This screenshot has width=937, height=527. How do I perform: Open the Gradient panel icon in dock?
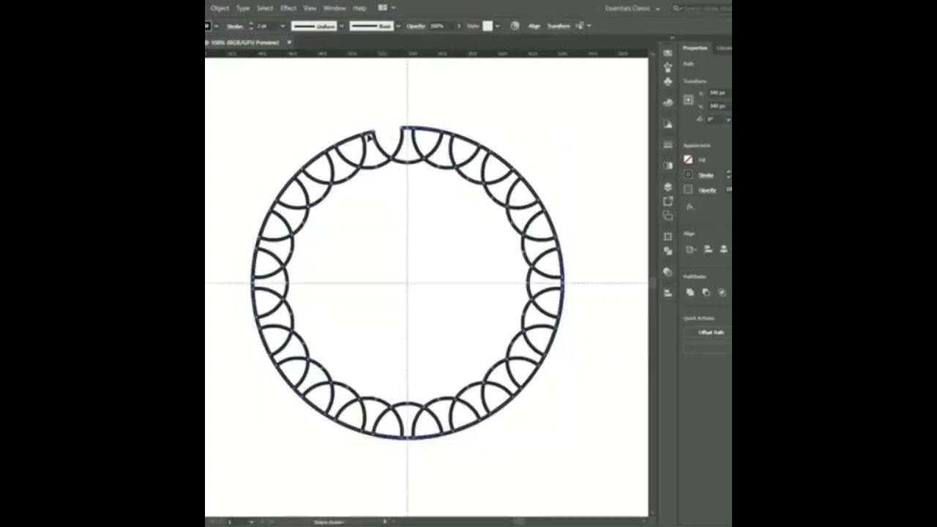point(668,166)
